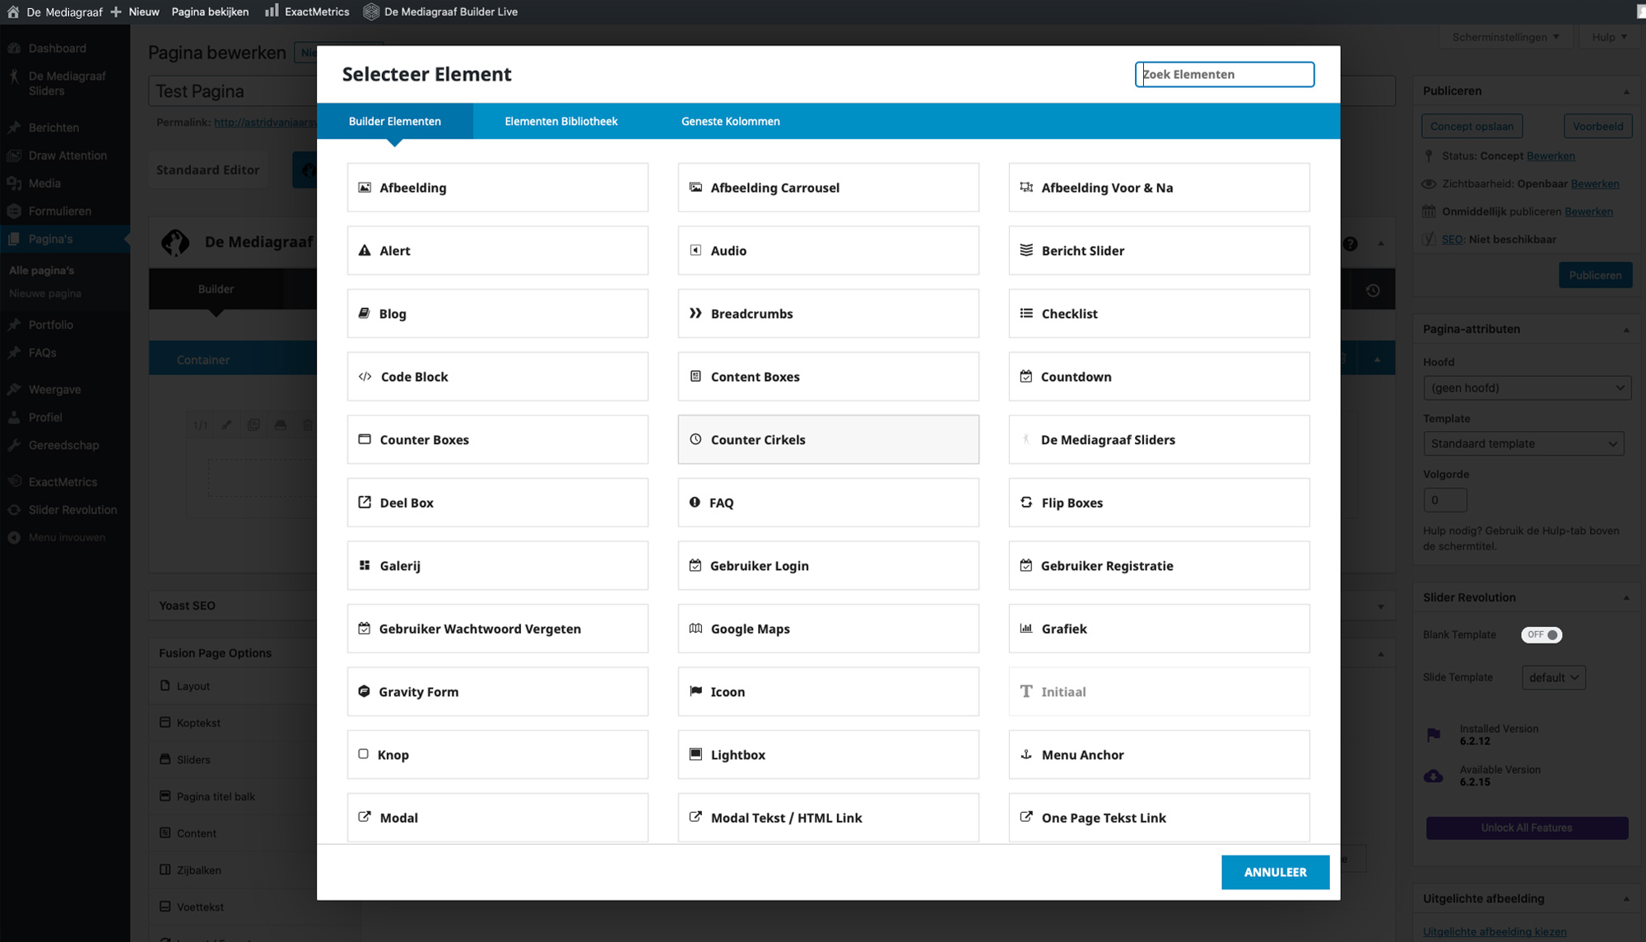1646x942 pixels.
Task: Open the Slide Template default dropdown
Action: click(1553, 677)
